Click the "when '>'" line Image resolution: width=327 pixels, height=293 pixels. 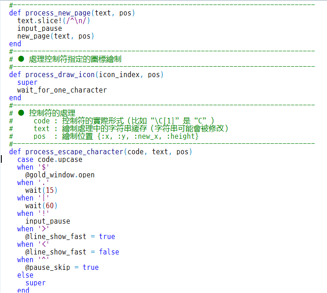tap(33, 229)
